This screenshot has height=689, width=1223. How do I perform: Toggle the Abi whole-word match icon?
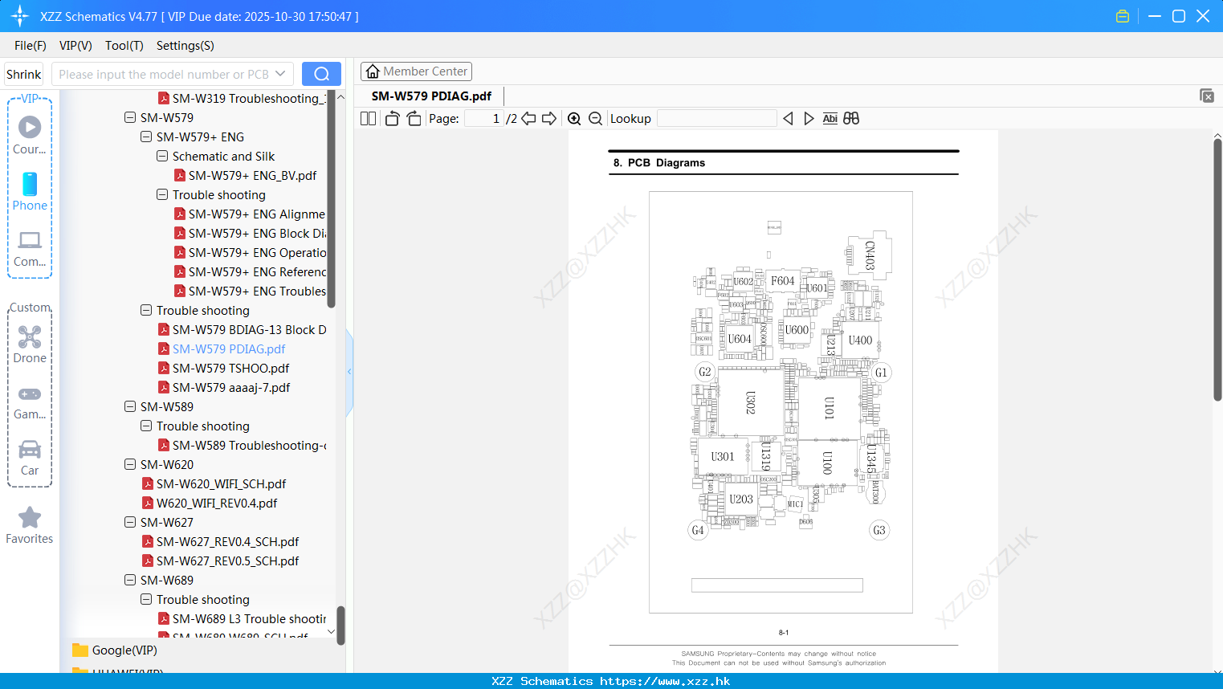coord(830,118)
